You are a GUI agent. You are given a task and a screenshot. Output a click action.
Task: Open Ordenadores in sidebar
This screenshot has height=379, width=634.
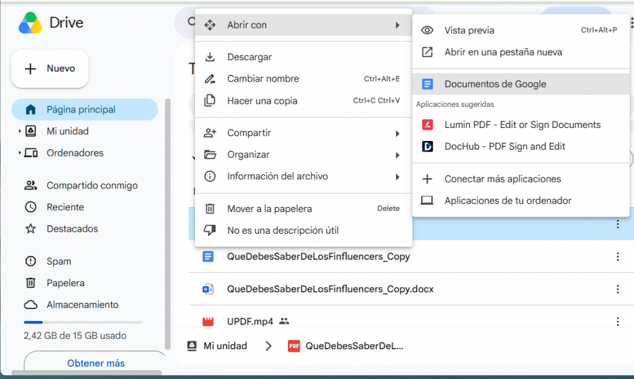click(x=75, y=153)
